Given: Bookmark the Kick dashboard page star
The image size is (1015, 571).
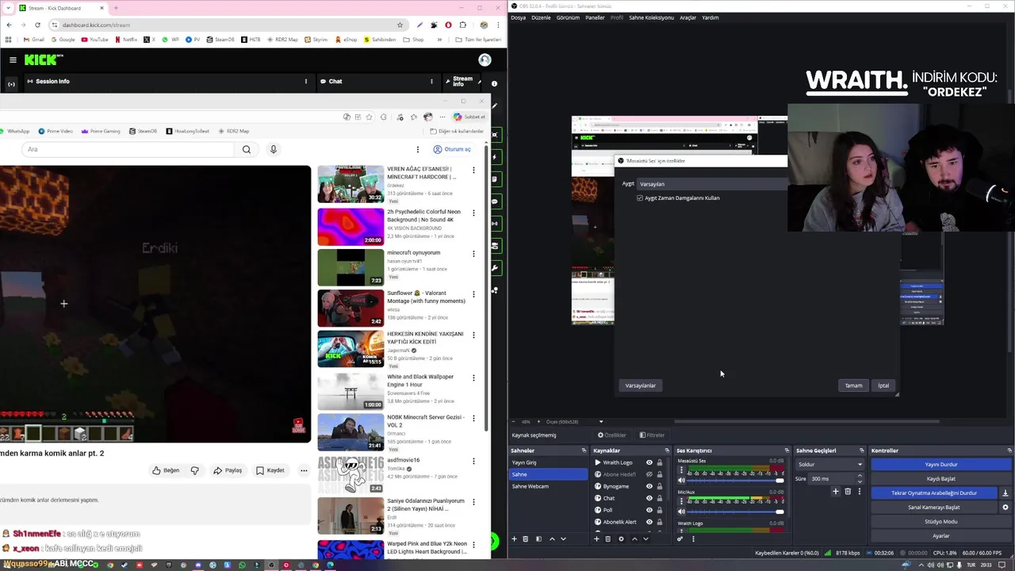Looking at the screenshot, I should click(400, 25).
